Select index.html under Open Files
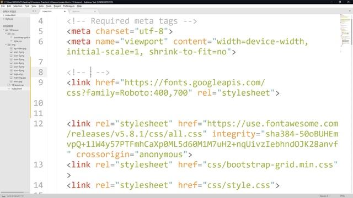 click(x=10, y=15)
